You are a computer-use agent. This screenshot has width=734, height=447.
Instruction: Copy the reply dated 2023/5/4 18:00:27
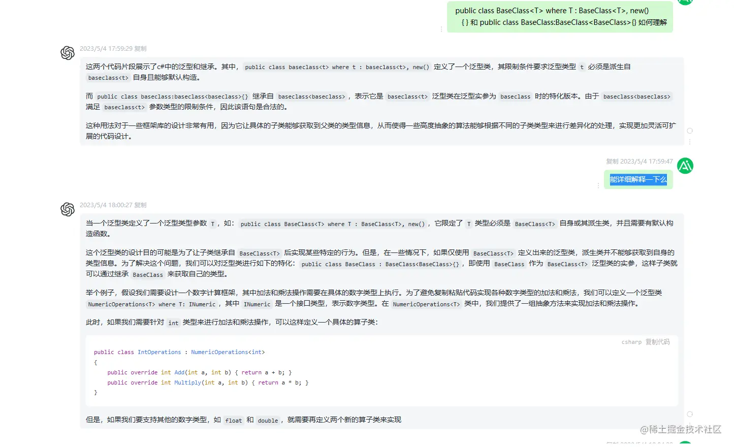140,205
